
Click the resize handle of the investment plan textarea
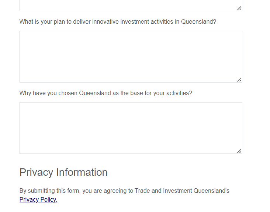(239, 80)
